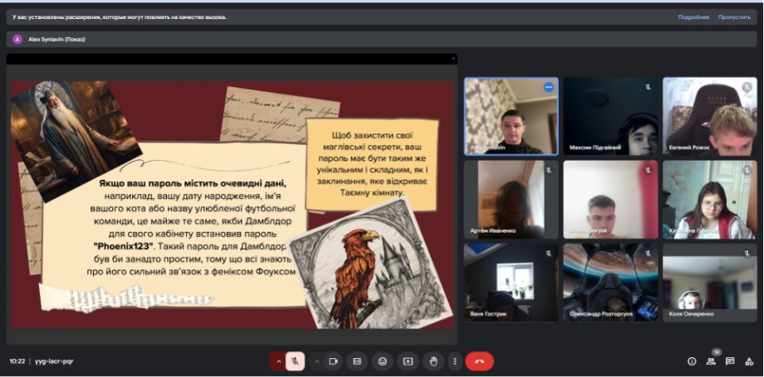Unmute the microphone with the crossed-out mic button
The height and width of the screenshot is (377, 764).
click(x=295, y=361)
